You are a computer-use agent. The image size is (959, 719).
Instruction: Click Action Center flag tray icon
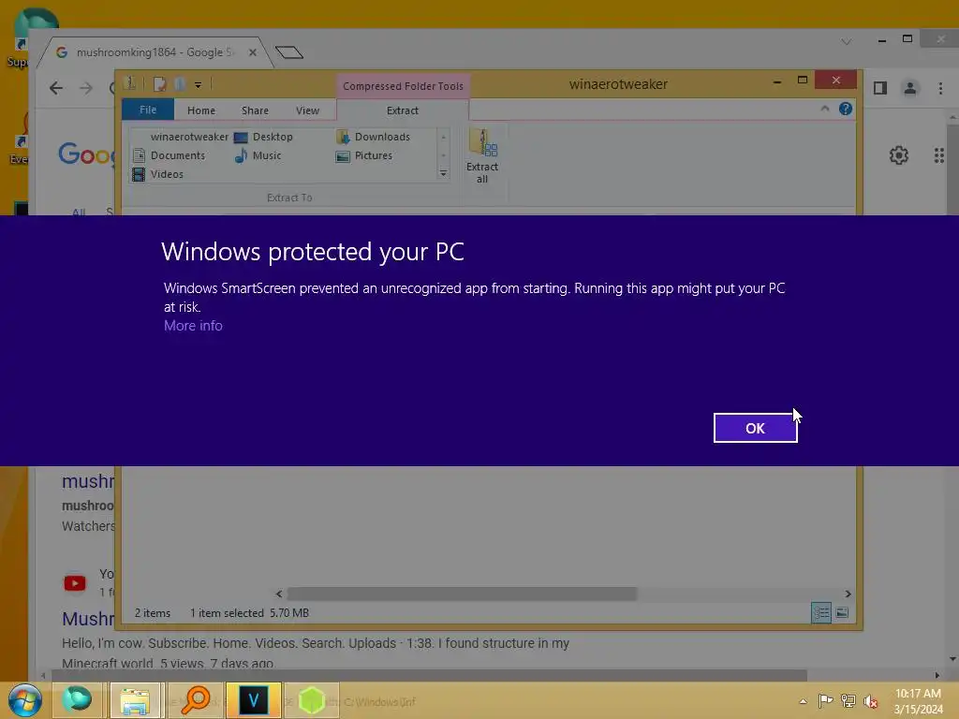click(x=825, y=700)
